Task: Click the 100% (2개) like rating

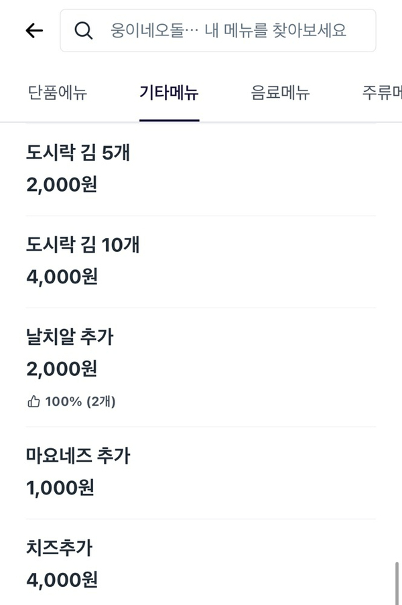Action: tap(80, 402)
